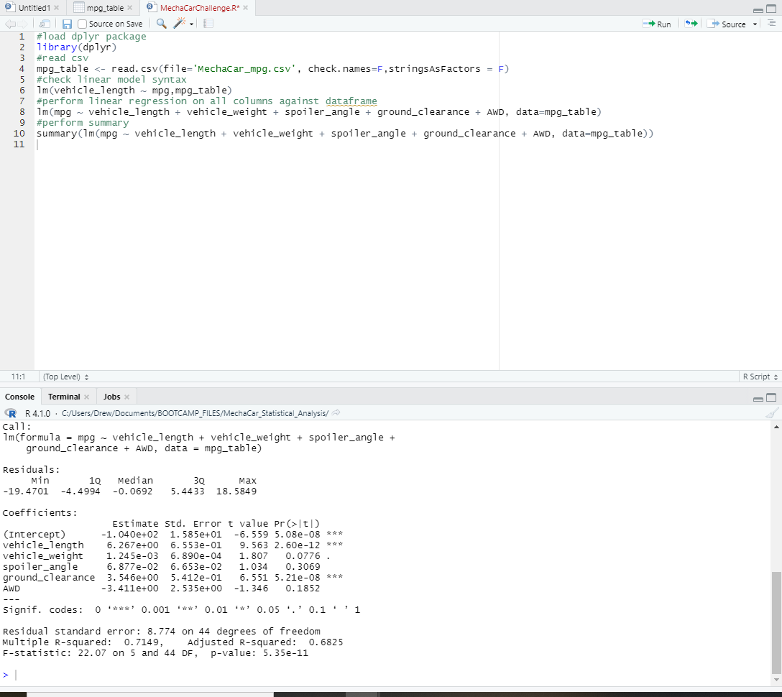Screen dimensions: 782x697
Task: Open the (Top Level) scope selector
Action: pos(66,377)
